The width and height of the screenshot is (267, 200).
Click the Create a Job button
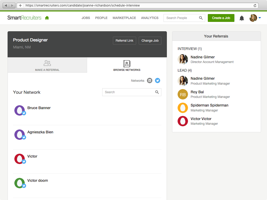[221, 18]
